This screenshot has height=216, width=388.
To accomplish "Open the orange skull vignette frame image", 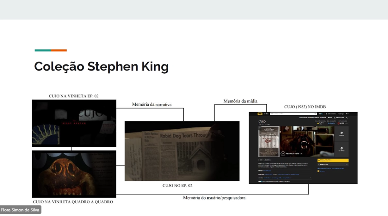I will [x=74, y=174].
